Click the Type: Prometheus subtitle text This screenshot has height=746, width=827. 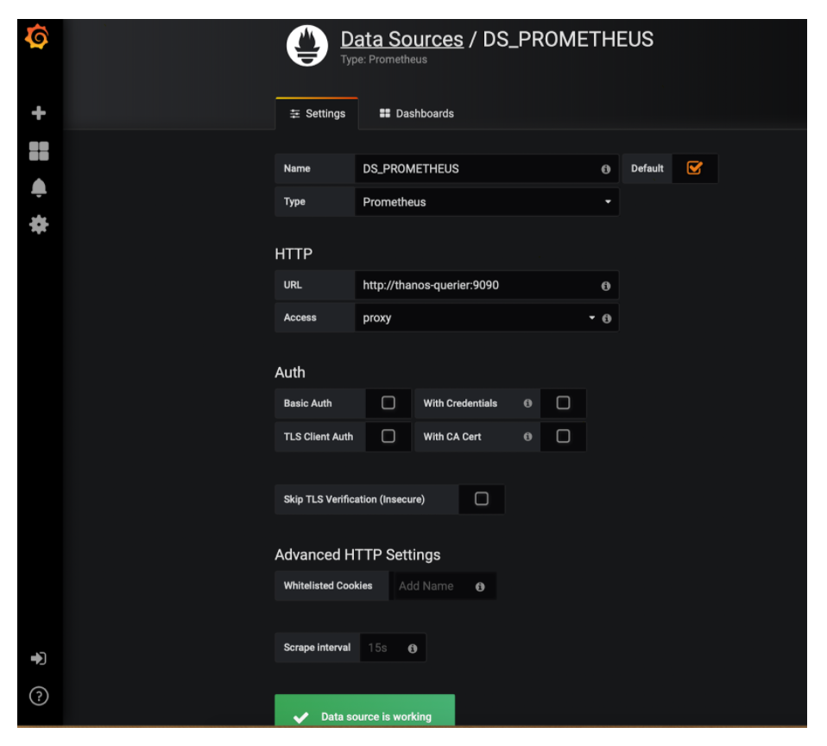[x=384, y=60]
